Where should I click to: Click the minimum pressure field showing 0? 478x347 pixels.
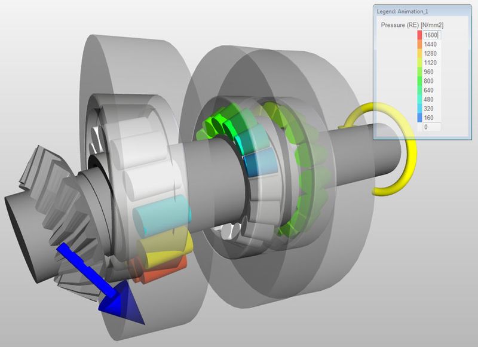point(431,125)
